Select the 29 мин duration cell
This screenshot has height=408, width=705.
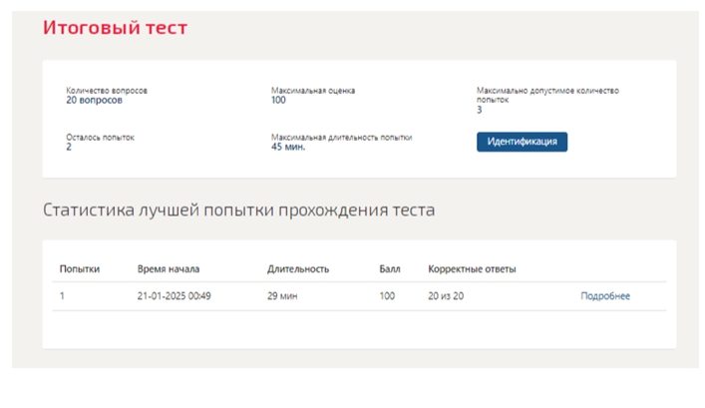(282, 296)
